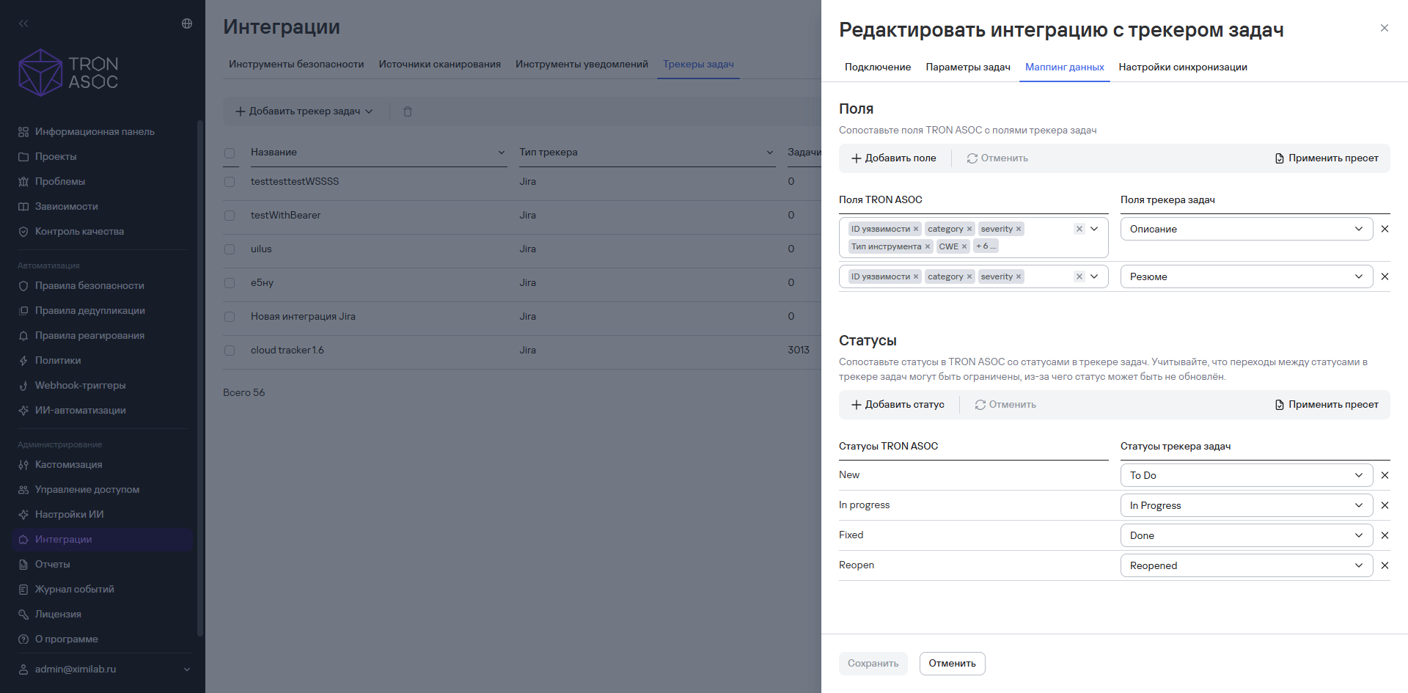Open the To Do status dropdown
Screen dimensions: 1408x693
pos(1246,475)
